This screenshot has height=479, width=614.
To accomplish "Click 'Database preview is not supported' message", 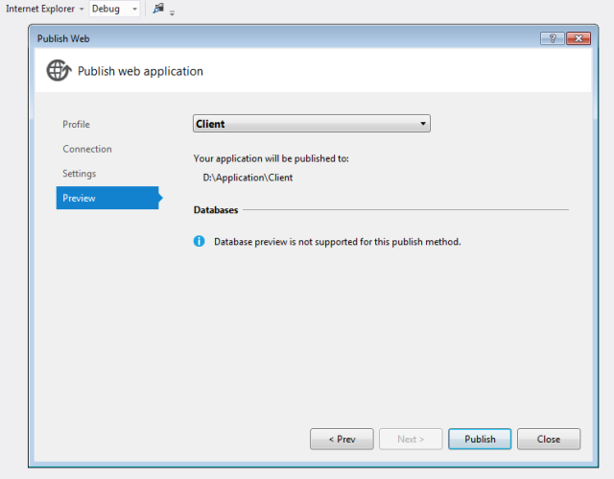I will (337, 242).
